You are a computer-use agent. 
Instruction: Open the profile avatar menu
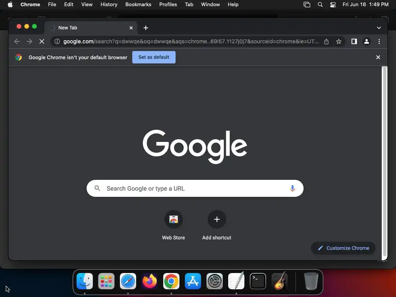pyautogui.click(x=367, y=41)
